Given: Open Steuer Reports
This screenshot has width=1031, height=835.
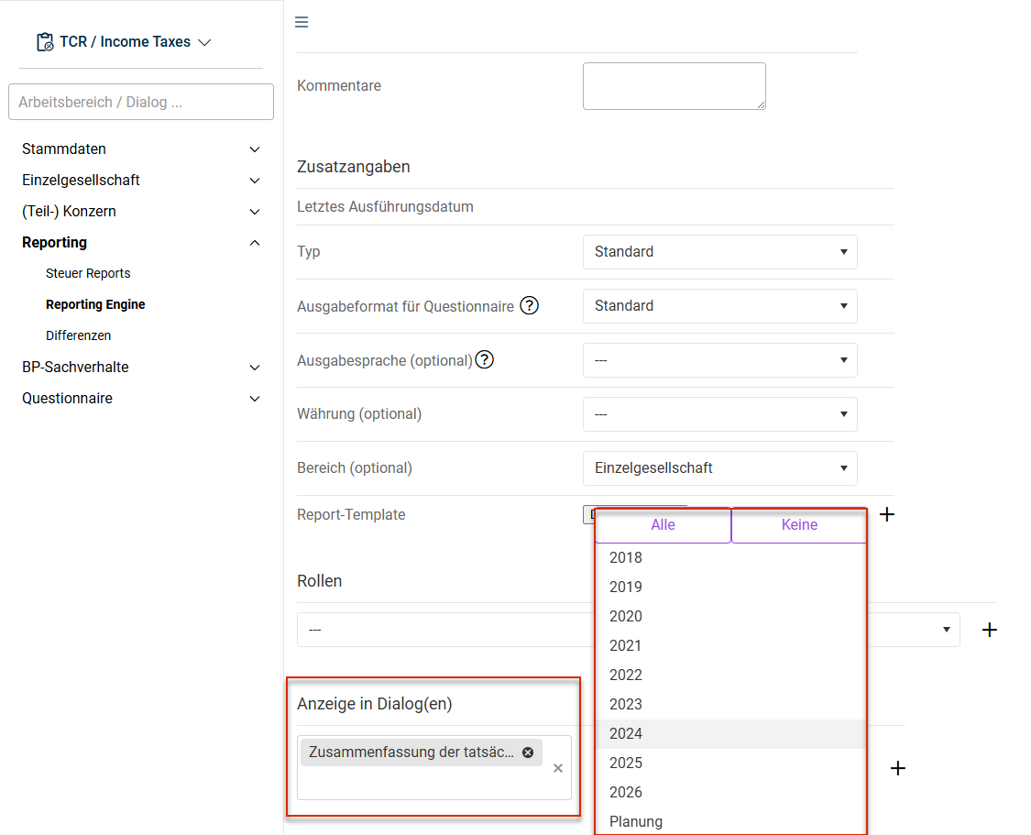Looking at the screenshot, I should point(88,273).
